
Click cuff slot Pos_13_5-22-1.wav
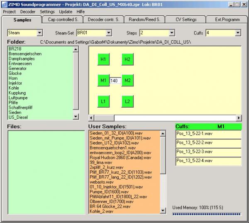point(208,135)
